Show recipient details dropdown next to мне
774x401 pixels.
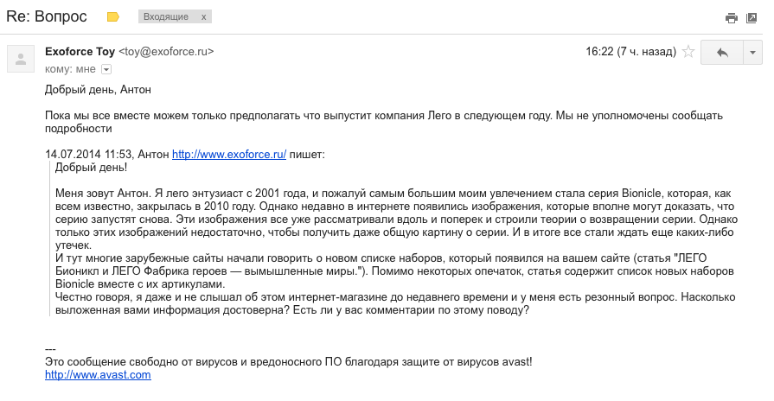(106, 69)
